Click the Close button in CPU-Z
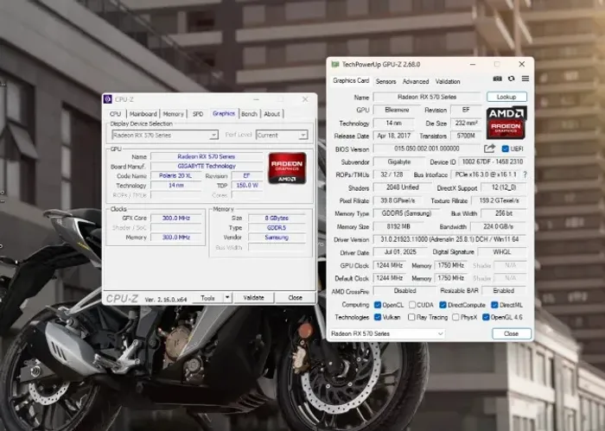This screenshot has height=431, width=605. tap(296, 298)
